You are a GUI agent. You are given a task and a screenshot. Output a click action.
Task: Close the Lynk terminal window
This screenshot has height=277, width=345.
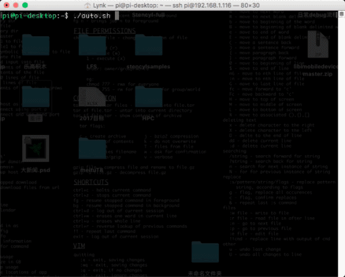tap(7, 5)
